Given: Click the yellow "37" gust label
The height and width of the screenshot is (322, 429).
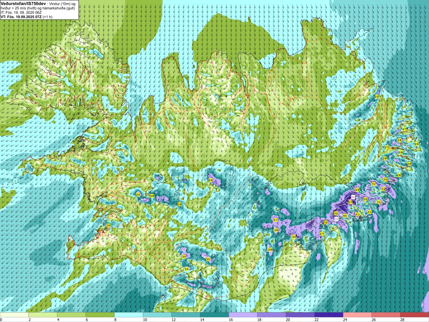Looking at the screenshot, I should coord(350,202).
